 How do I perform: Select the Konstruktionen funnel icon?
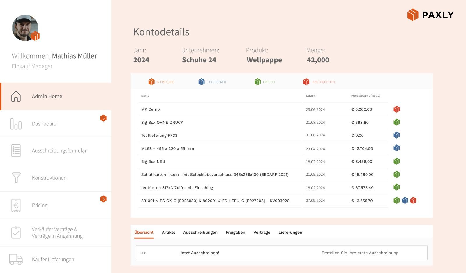[x=16, y=178]
